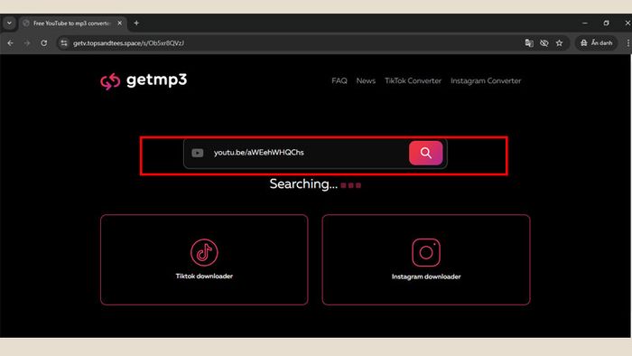
Task: Open the Instagram Converter link
Action: [486, 80]
